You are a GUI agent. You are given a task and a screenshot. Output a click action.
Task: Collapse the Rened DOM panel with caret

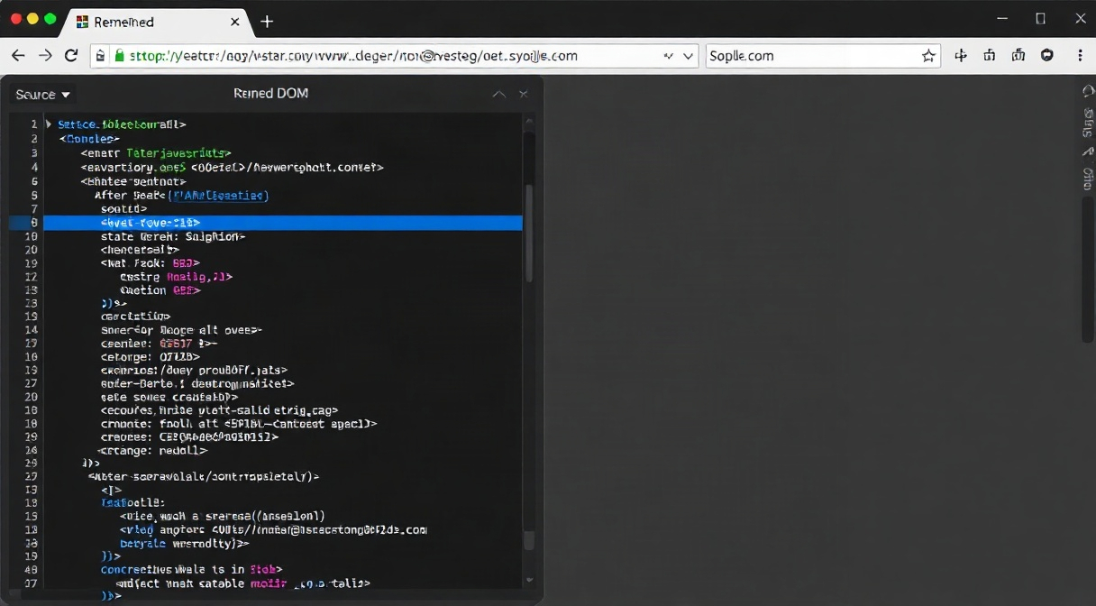498,94
